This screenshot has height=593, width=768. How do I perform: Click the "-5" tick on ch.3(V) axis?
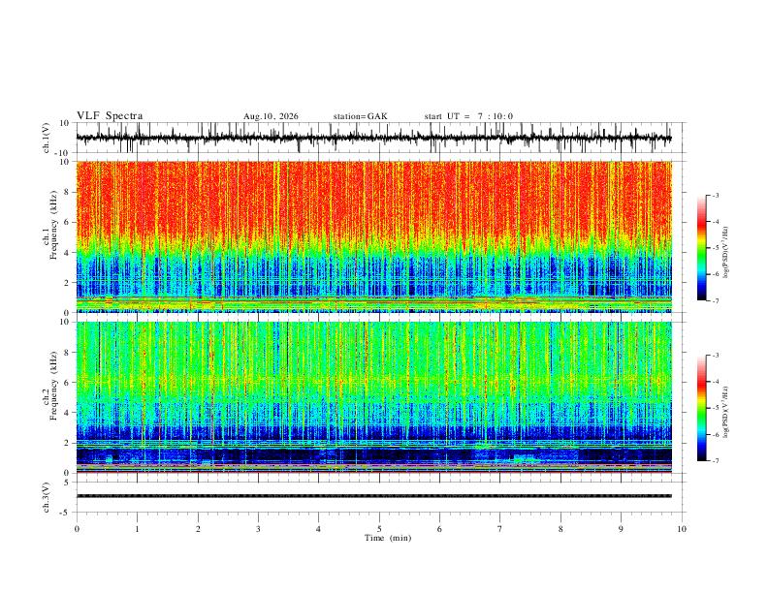(65, 513)
